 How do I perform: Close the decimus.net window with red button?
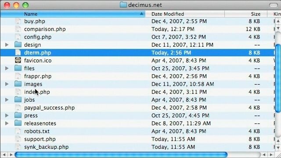pyautogui.click(x=7, y=5)
